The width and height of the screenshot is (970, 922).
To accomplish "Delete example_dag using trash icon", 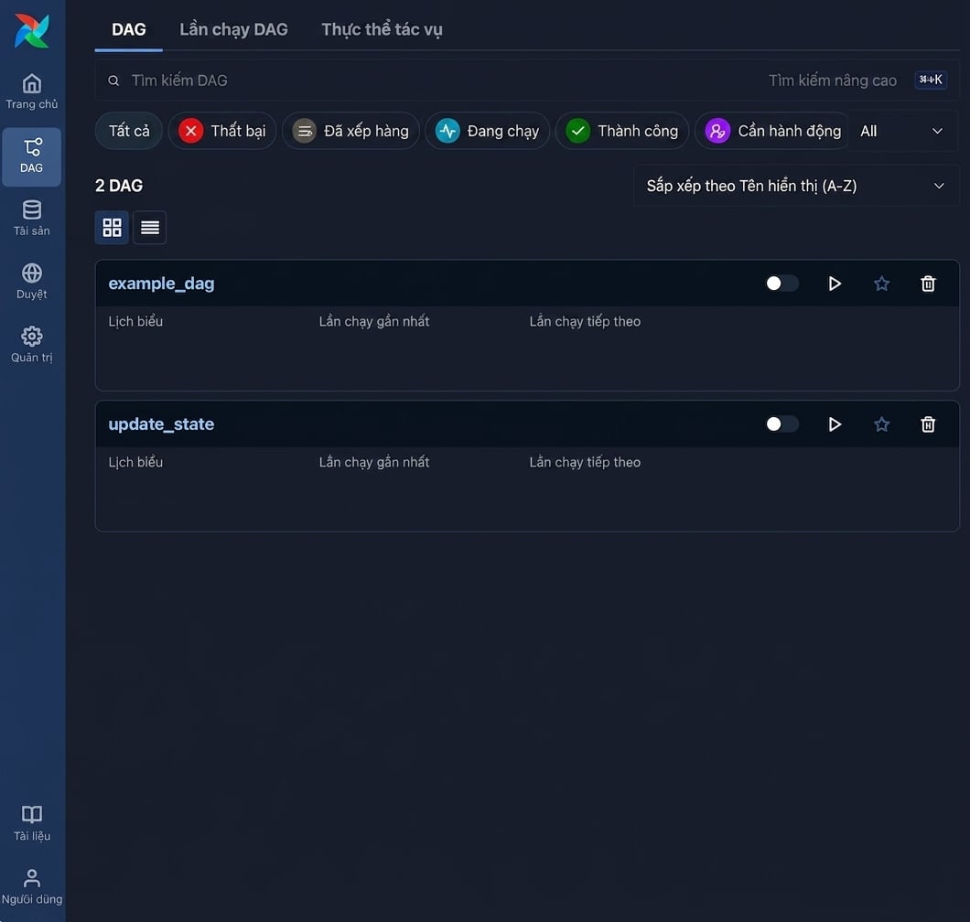I will pos(927,284).
